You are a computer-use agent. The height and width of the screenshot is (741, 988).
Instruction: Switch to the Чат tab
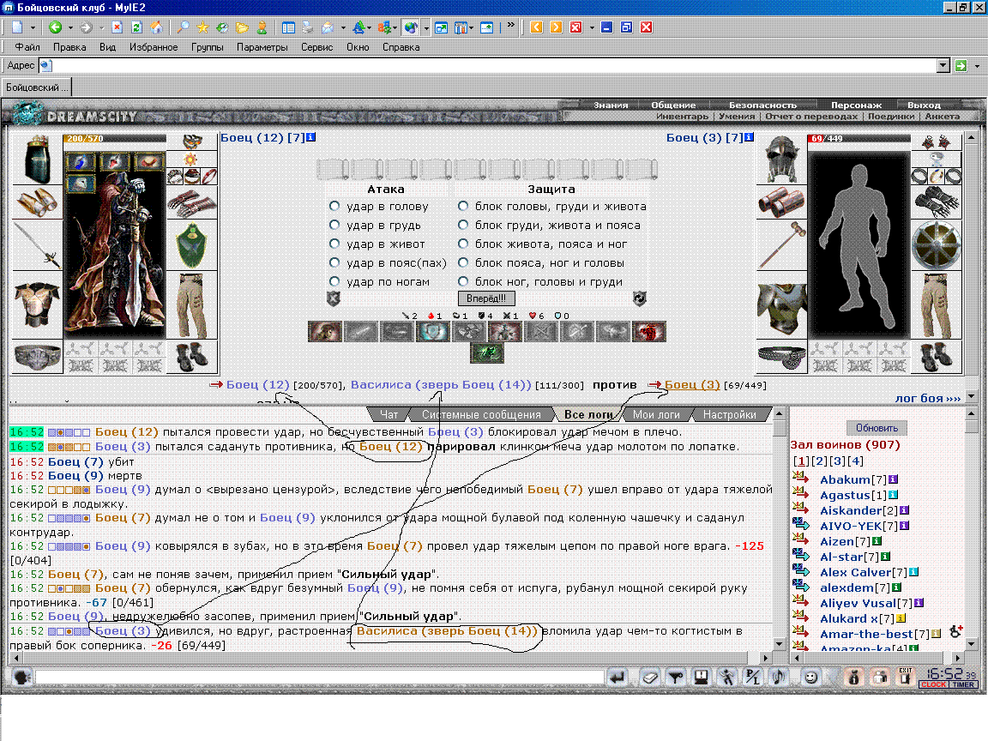[x=389, y=414]
